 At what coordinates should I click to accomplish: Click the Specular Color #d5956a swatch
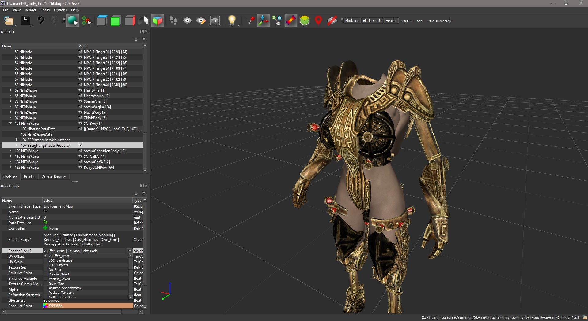pyautogui.click(x=88, y=306)
